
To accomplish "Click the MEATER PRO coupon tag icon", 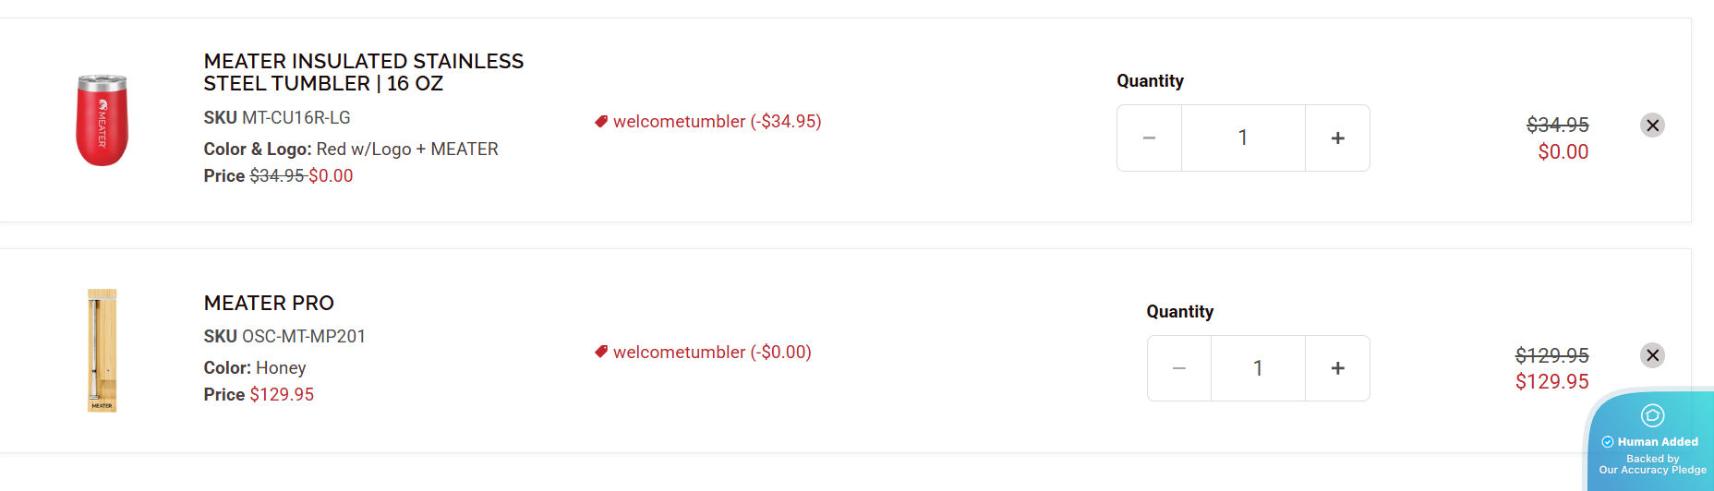I will click(x=601, y=352).
